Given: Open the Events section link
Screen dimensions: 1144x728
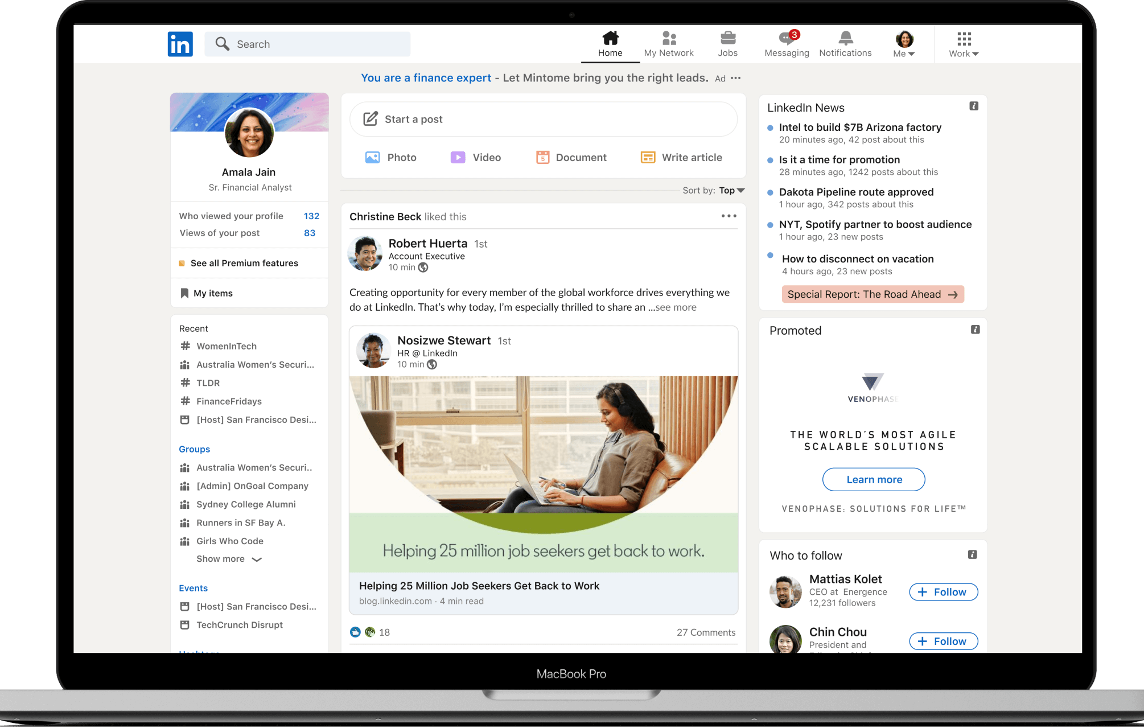Looking at the screenshot, I should [194, 588].
